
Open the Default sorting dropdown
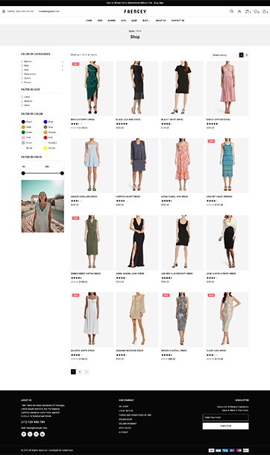pyautogui.click(x=224, y=55)
